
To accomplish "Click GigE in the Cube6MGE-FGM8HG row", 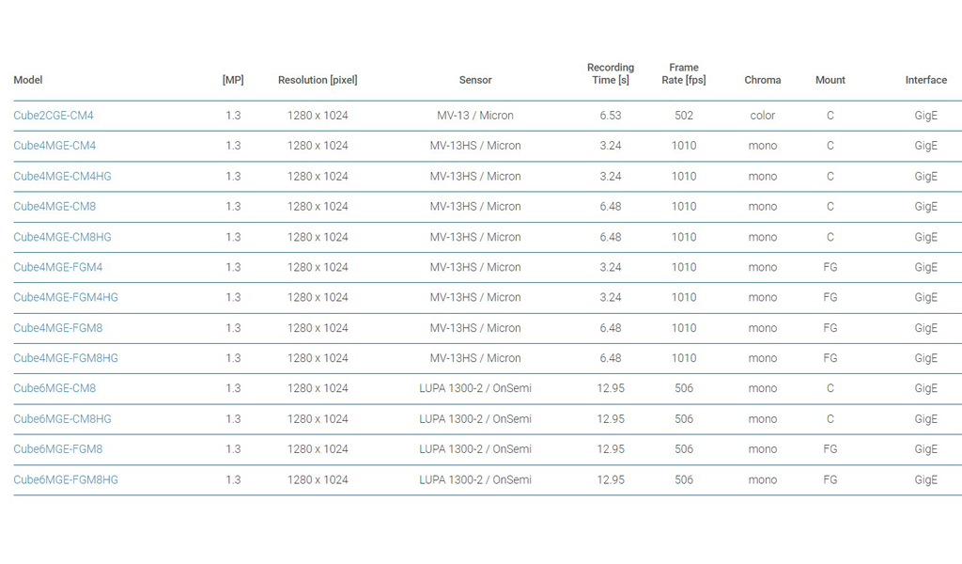I will 925,479.
